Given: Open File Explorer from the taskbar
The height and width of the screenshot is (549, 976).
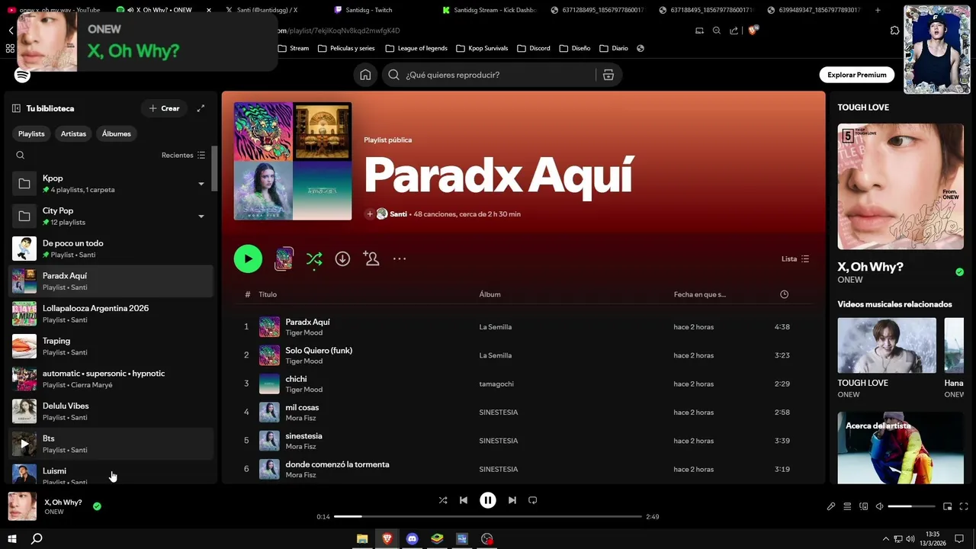Looking at the screenshot, I should pos(362,538).
